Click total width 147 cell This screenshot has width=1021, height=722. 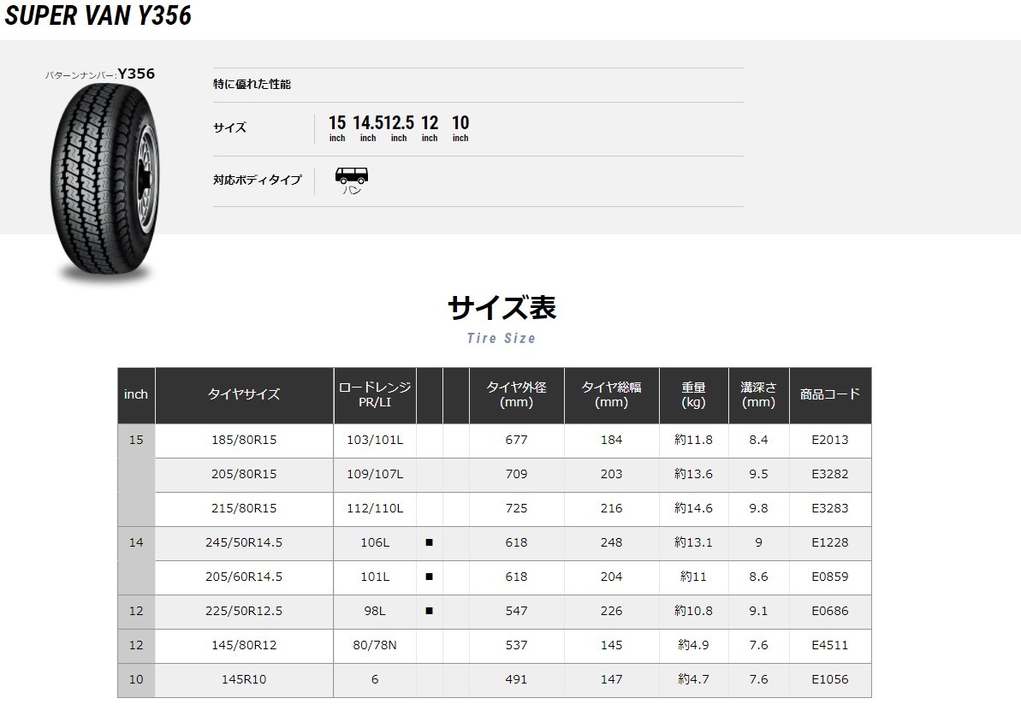[x=611, y=680]
